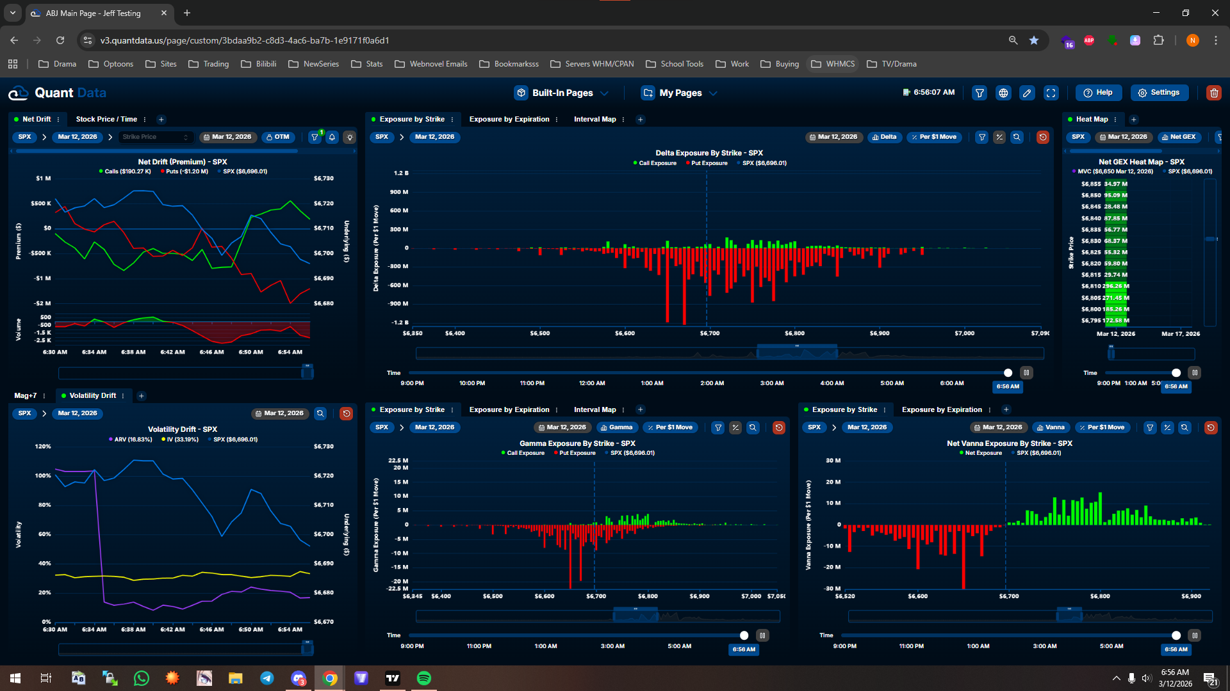Toggle Put Exposure legend in Gamma chart
Image resolution: width=1230 pixels, height=691 pixels.
[575, 453]
